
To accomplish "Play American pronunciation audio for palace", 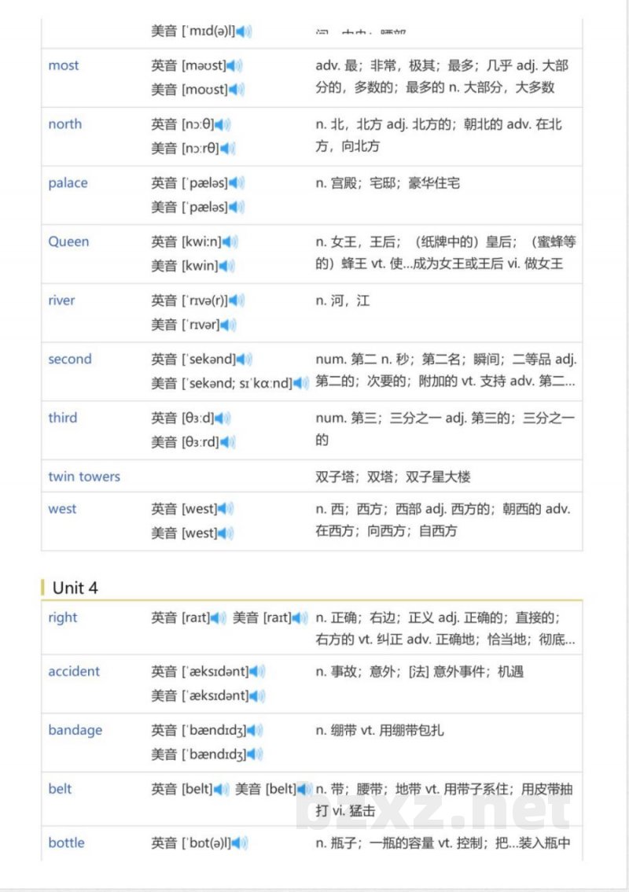I will click(236, 208).
